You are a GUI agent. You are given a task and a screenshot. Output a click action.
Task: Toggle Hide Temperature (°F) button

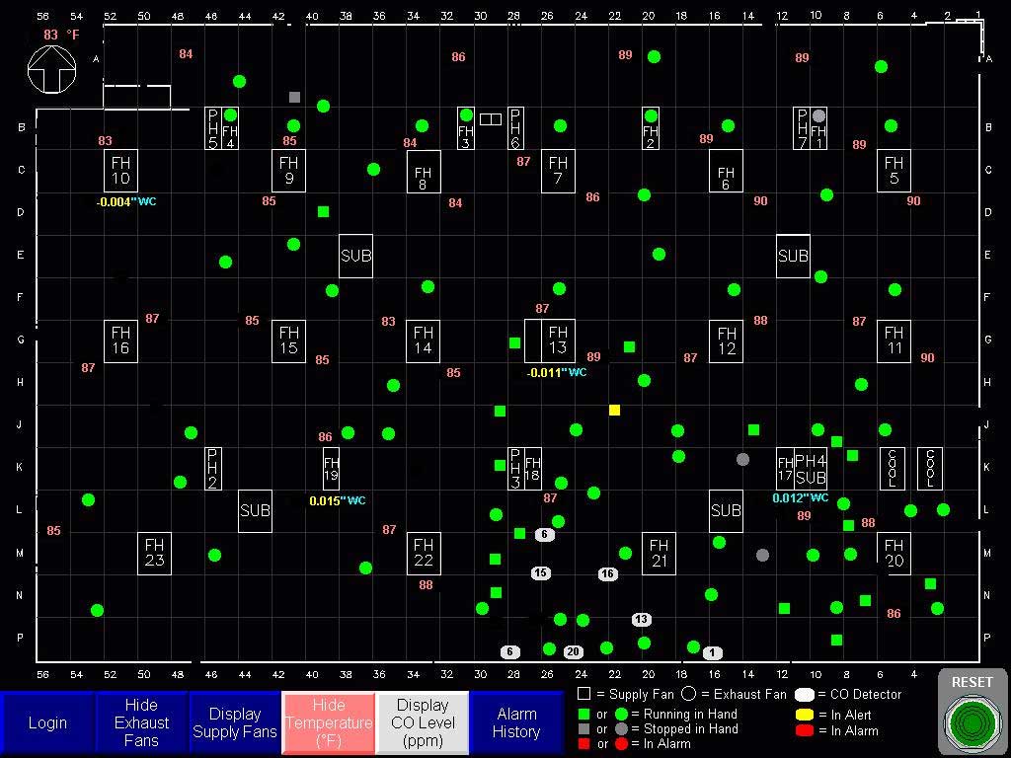(x=329, y=722)
